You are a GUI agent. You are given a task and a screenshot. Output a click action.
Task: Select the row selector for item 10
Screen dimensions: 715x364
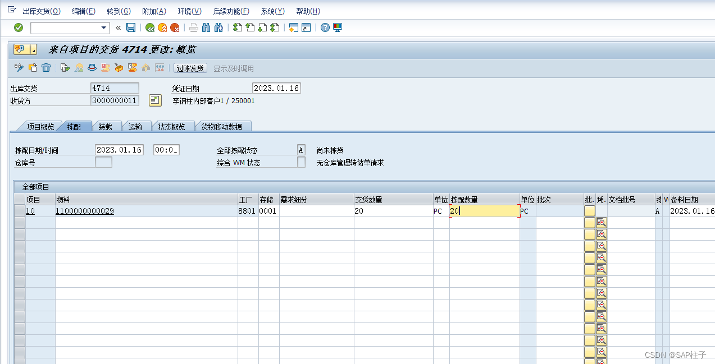[19, 211]
